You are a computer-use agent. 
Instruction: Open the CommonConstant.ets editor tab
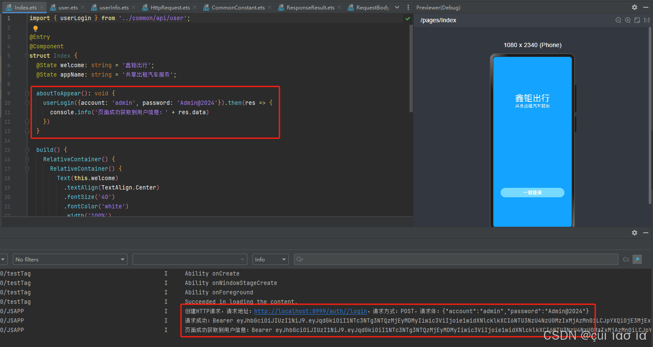[238, 7]
